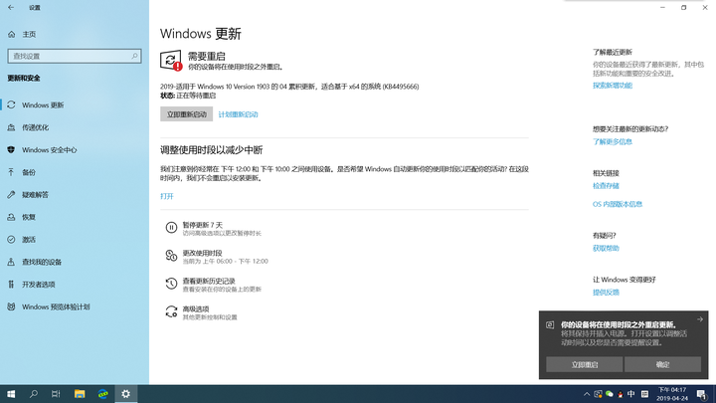Screen dimensions: 716x403
Task: Click the 获取帮助 link
Action: coord(606,249)
